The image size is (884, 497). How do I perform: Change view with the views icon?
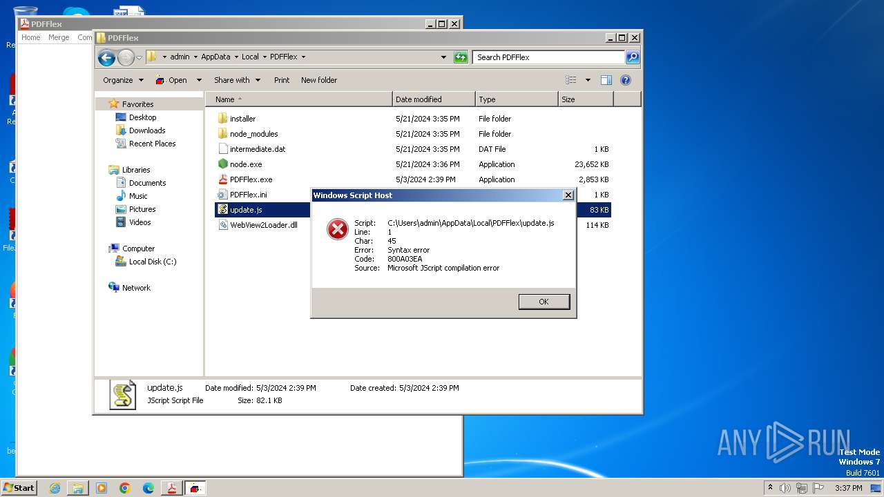click(571, 80)
